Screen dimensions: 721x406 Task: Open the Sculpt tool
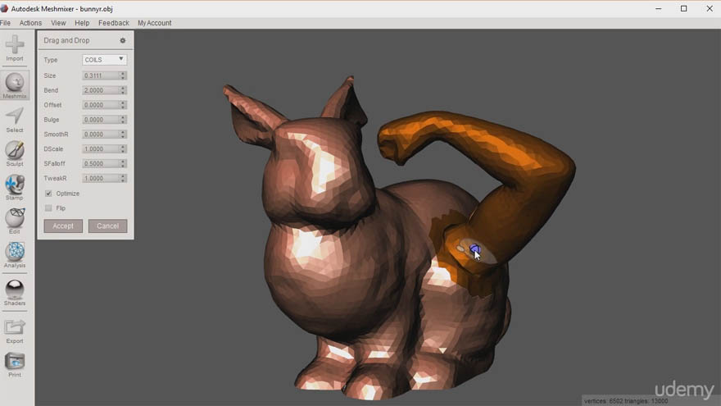click(x=15, y=153)
